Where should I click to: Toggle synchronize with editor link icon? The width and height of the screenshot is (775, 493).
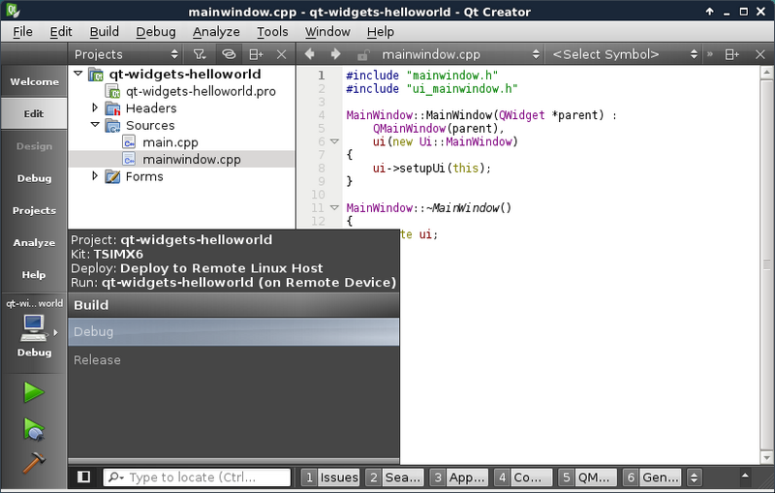click(229, 54)
